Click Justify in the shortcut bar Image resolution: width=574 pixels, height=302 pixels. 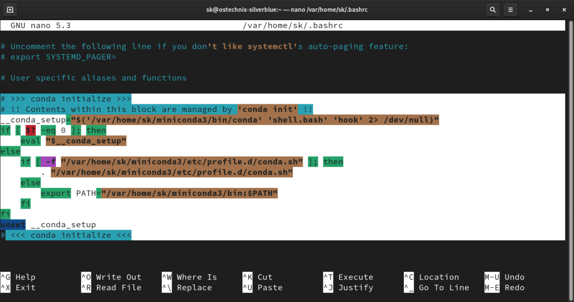click(x=348, y=287)
